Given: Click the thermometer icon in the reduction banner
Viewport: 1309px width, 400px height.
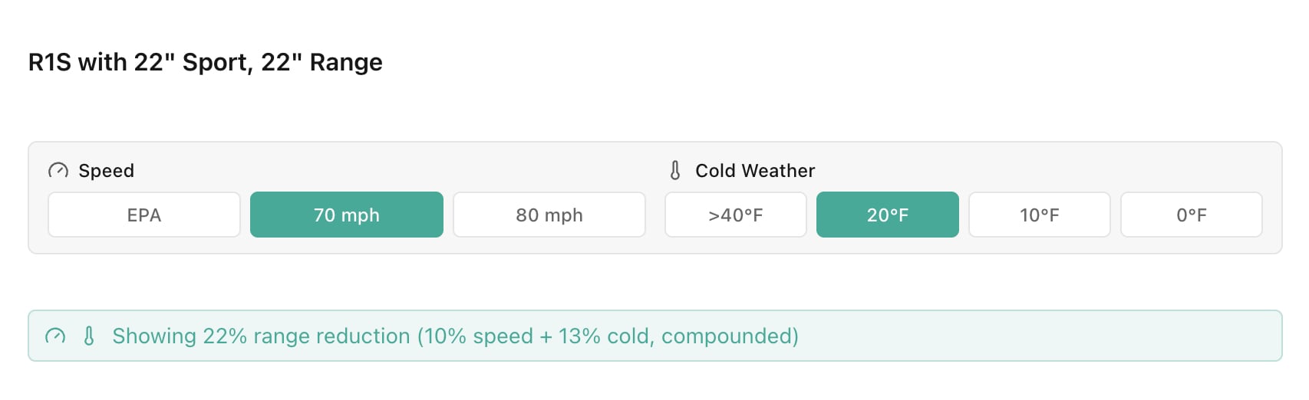Looking at the screenshot, I should (x=89, y=336).
